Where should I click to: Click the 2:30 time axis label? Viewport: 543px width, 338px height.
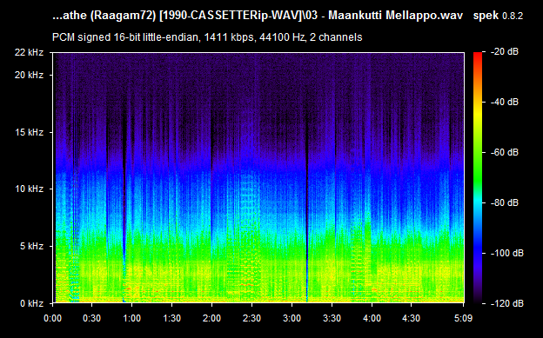pyautogui.click(x=251, y=318)
